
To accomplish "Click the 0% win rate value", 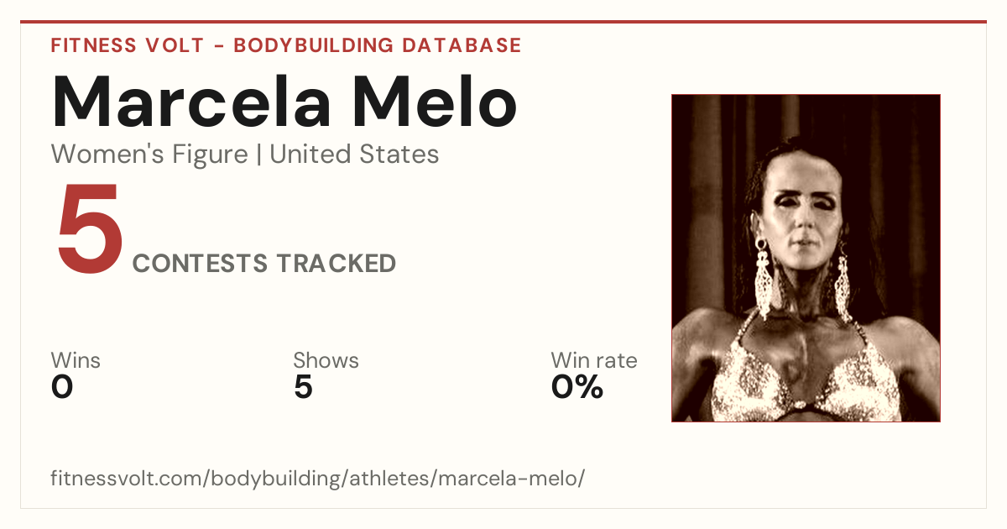I will (x=577, y=388).
